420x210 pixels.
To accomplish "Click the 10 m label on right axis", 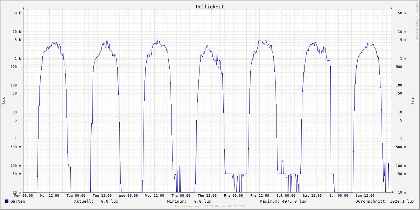I will [x=402, y=192].
